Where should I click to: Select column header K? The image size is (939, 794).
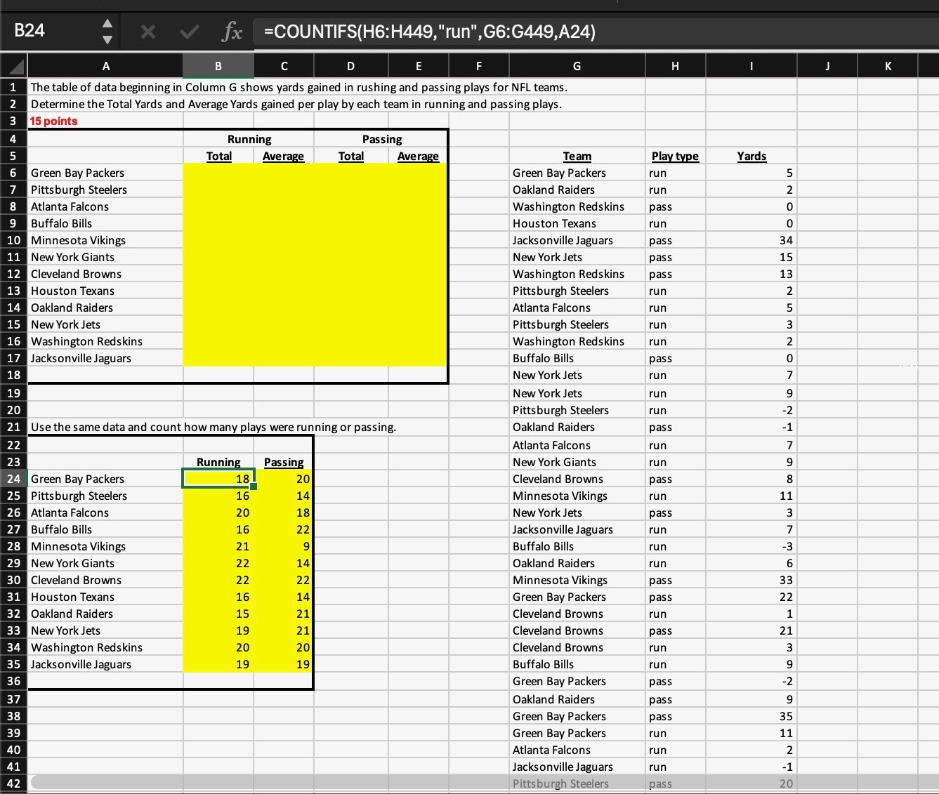(x=887, y=65)
